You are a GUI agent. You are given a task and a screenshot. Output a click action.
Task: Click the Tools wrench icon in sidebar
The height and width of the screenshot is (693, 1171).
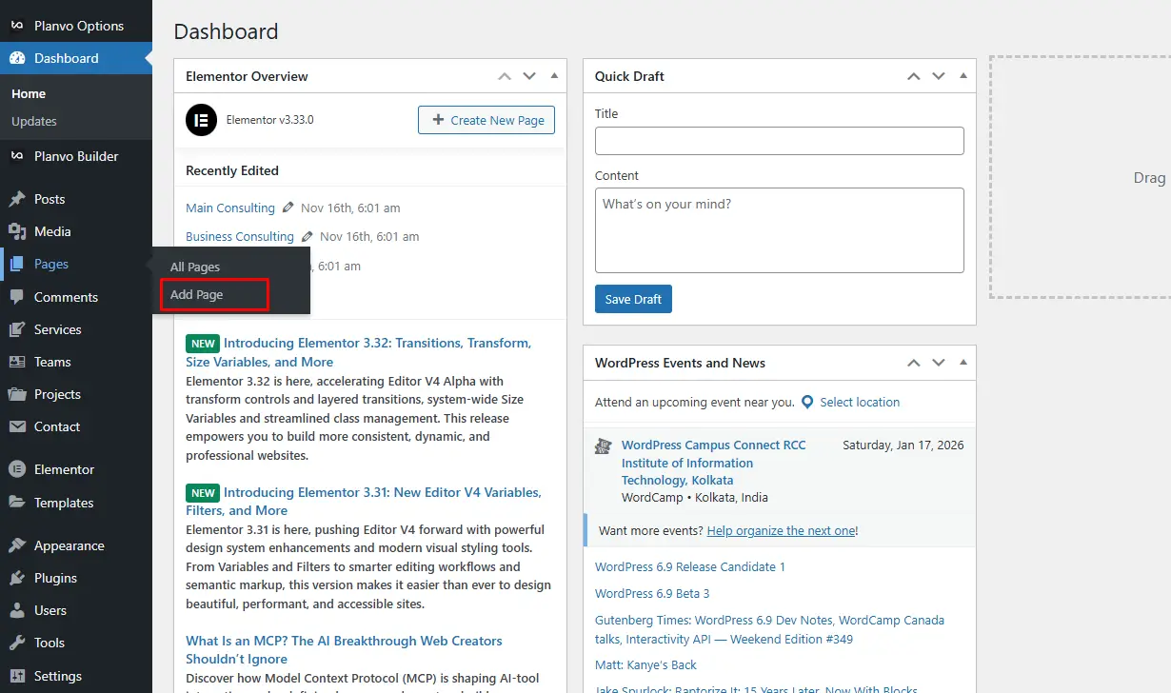pyautogui.click(x=17, y=643)
